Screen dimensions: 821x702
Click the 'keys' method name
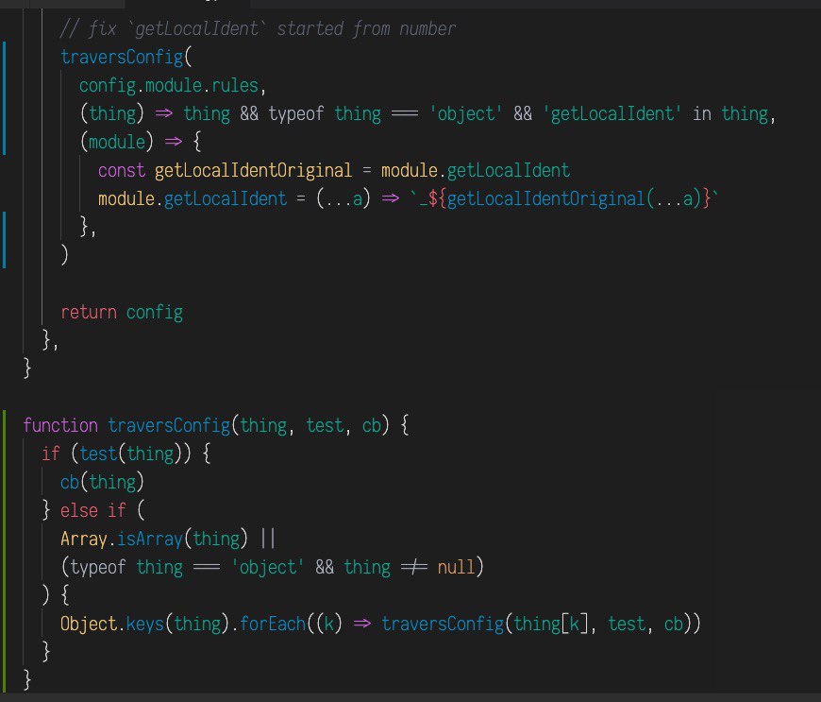point(145,624)
